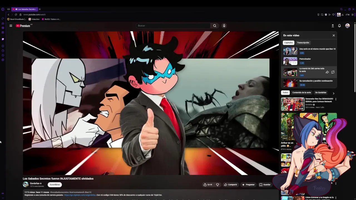356x200 pixels.
Task: Select the Todos filter chip
Action: click(x=285, y=92)
